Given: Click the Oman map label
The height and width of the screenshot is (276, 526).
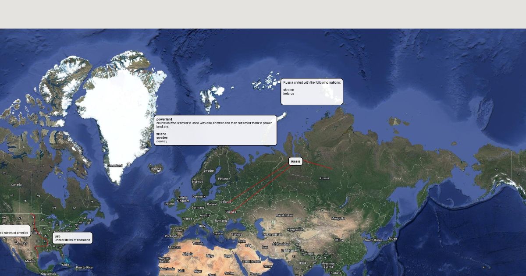Looking at the screenshot, I should tap(267, 266).
